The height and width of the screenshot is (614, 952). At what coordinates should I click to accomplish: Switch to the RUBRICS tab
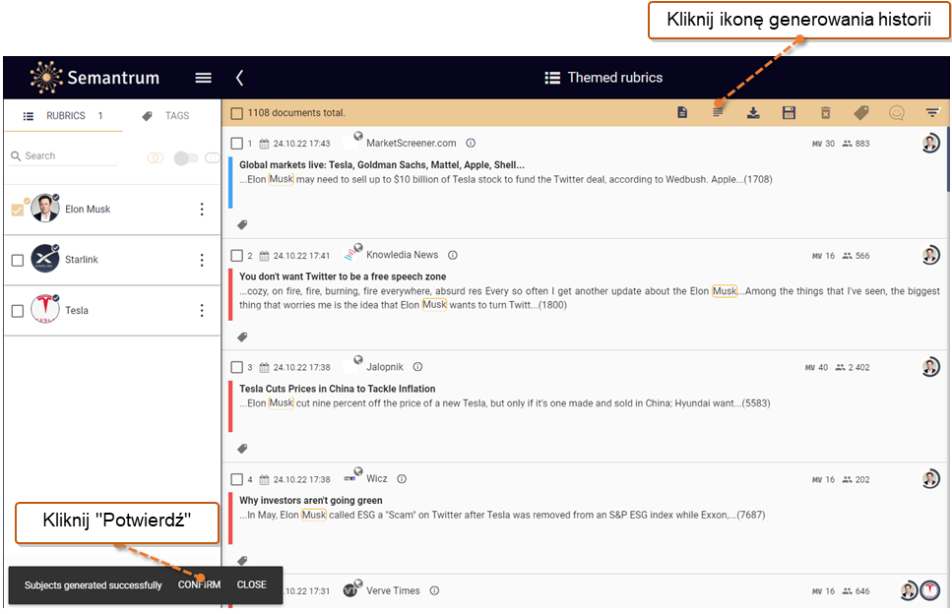pyautogui.click(x=63, y=116)
